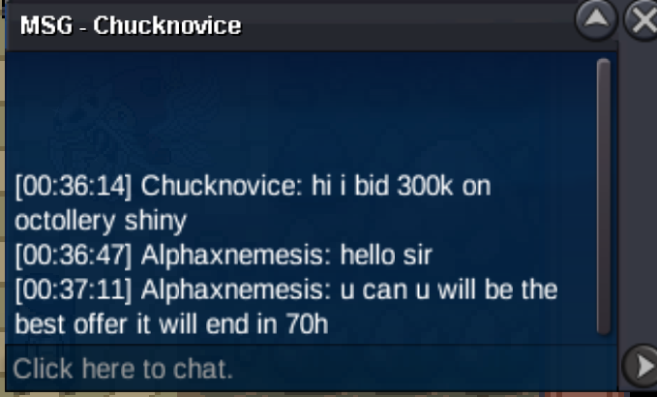Viewport: 657px width, 397px height.
Task: Select the 'MSG - Chucknovice' title bar
Action: click(x=289, y=25)
